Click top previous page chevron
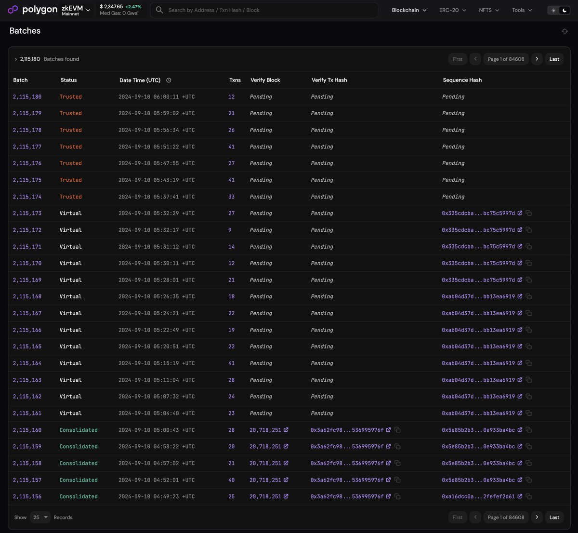578x533 pixels. (x=475, y=59)
